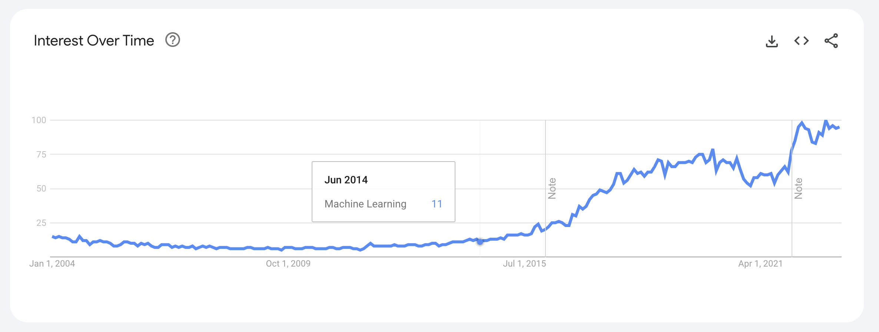This screenshot has height=332, width=879.
Task: Open the Interest Over Time help icon
Action: pos(173,40)
